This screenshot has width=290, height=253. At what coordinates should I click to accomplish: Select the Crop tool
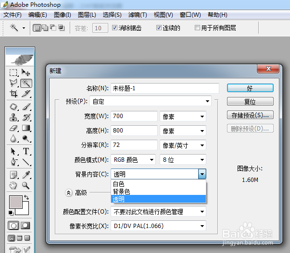point(13,94)
